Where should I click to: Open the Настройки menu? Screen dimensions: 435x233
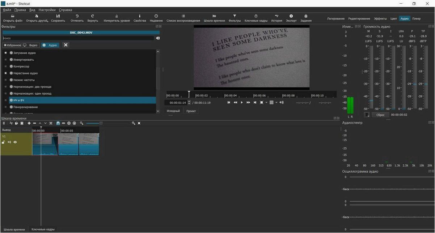click(47, 10)
